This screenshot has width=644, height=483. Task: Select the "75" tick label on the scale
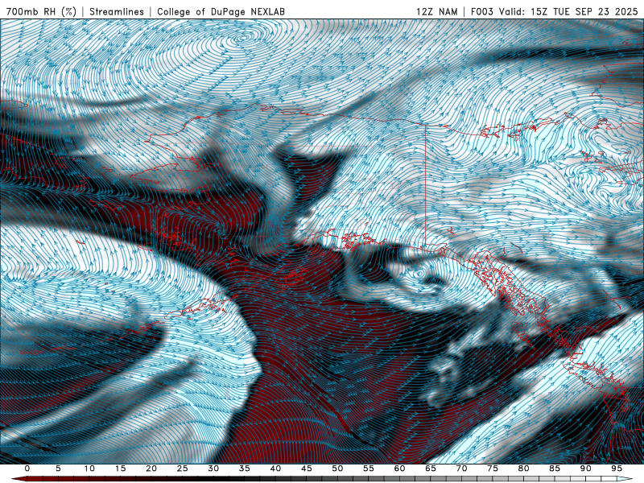click(493, 469)
